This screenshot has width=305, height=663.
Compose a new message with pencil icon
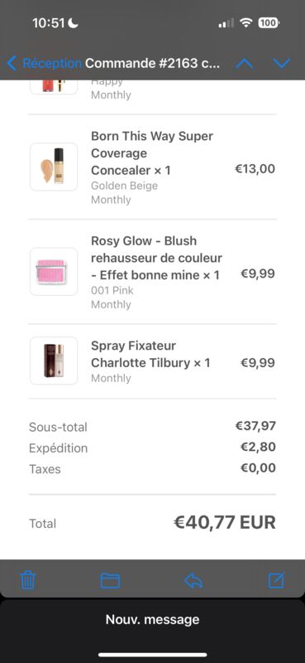pyautogui.click(x=276, y=580)
